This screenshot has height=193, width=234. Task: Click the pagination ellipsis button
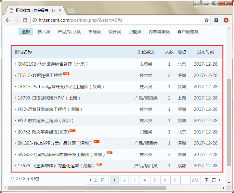(185, 180)
